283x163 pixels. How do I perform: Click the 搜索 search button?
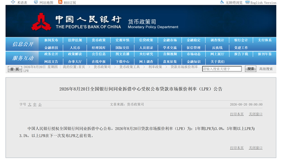click(251, 69)
